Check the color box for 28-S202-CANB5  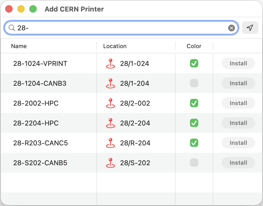[194, 163]
